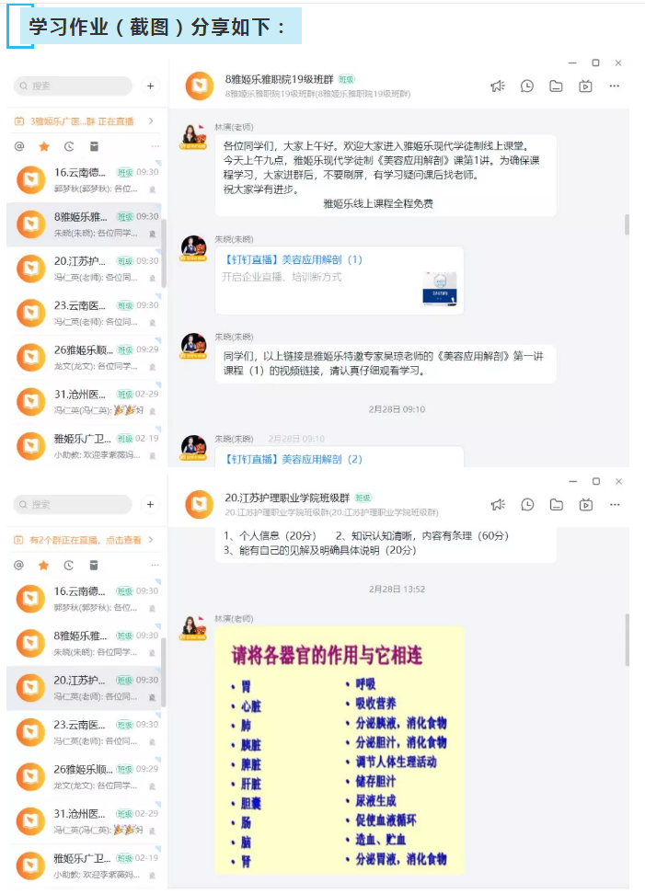Expand the '有2个群正在直播，点击查看' banner
Image resolution: width=645 pixels, height=894 pixels.
(x=84, y=539)
